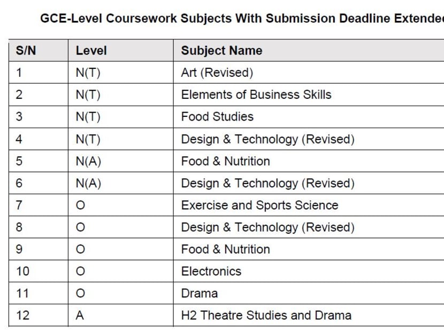Select Design & Technology (Revised) in row 4
This screenshot has height=332, width=444.
(x=267, y=139)
